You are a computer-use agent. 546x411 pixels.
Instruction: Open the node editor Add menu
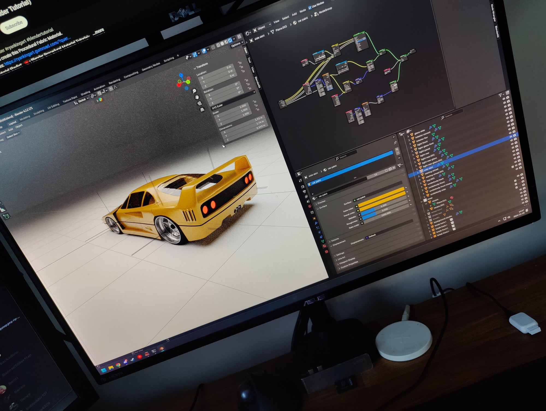click(294, 14)
